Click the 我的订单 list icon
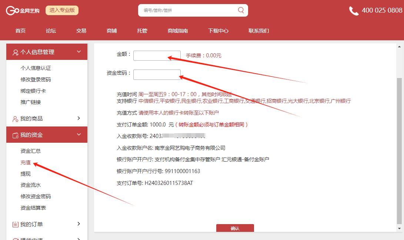This screenshot has width=404, height=240. pos(15,224)
